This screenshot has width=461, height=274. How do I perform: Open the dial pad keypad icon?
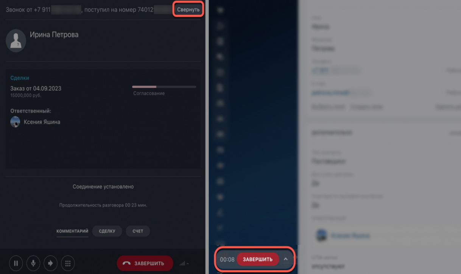[x=68, y=263]
